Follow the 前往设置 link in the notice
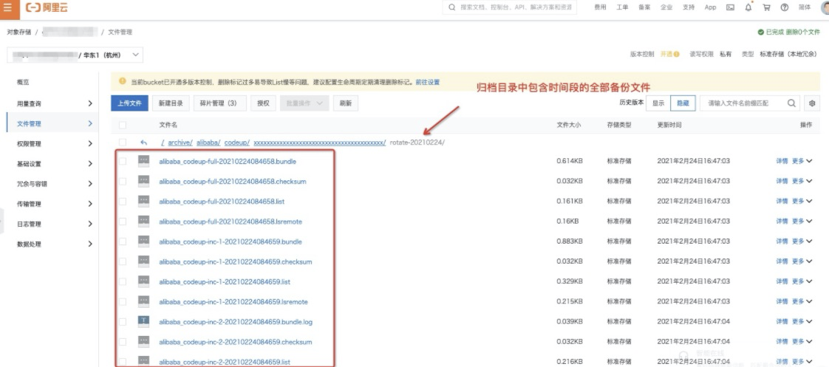Screen dimensions: 829x367 (428, 83)
